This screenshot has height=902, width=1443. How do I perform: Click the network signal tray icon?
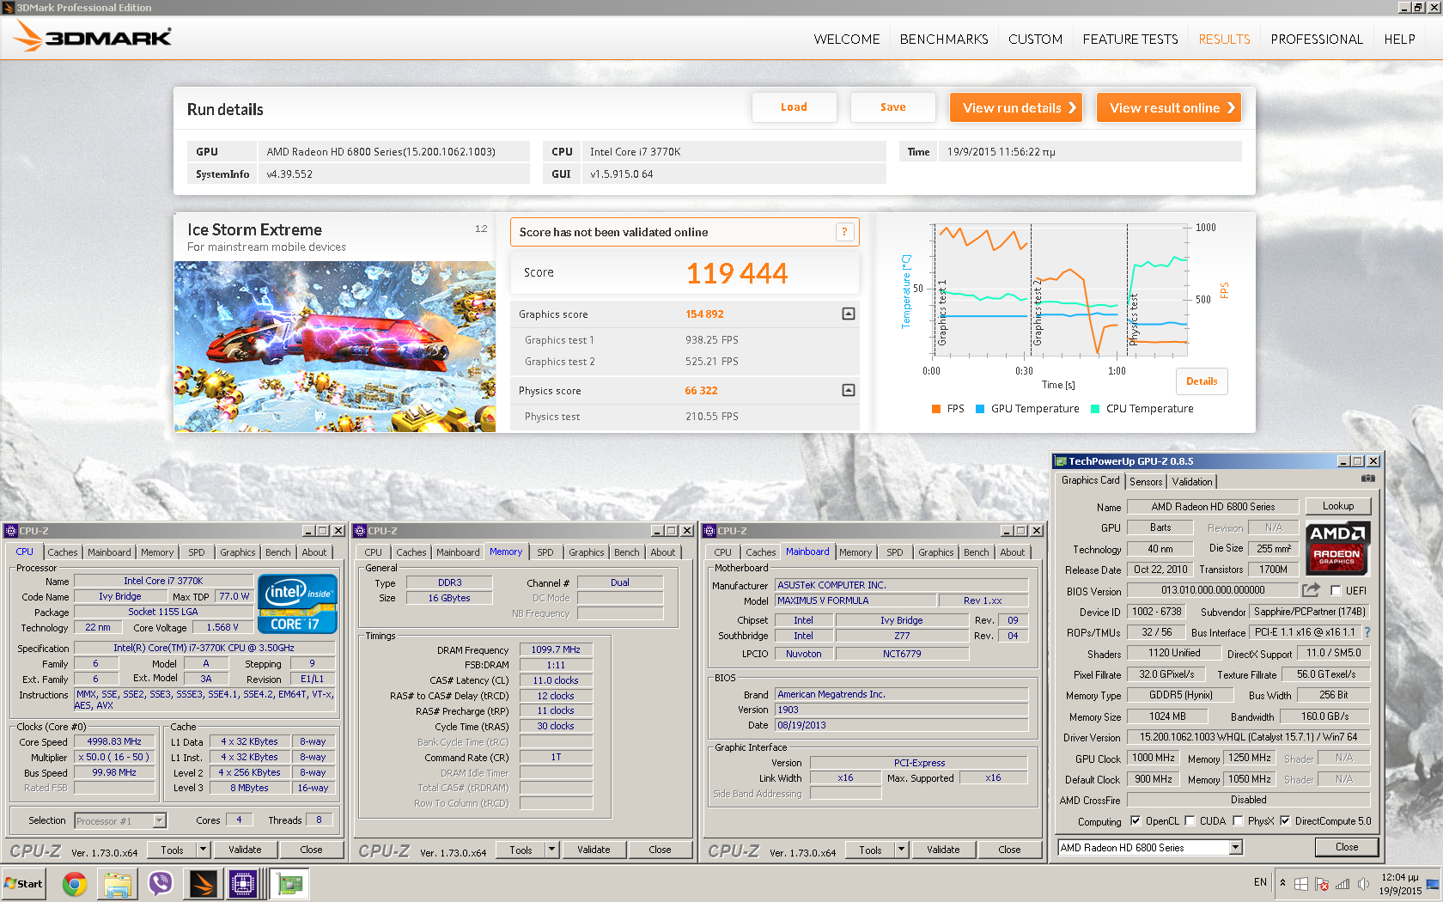pos(1343,884)
